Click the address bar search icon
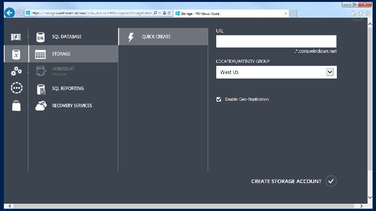The image size is (376, 211). (x=156, y=13)
